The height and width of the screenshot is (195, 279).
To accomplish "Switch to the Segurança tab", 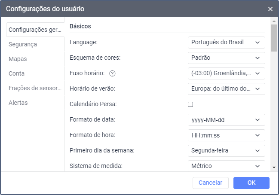I will click(x=23, y=44).
